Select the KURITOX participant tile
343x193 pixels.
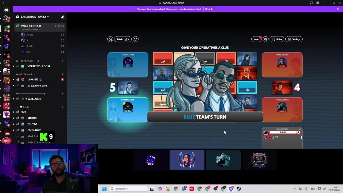[259, 160]
